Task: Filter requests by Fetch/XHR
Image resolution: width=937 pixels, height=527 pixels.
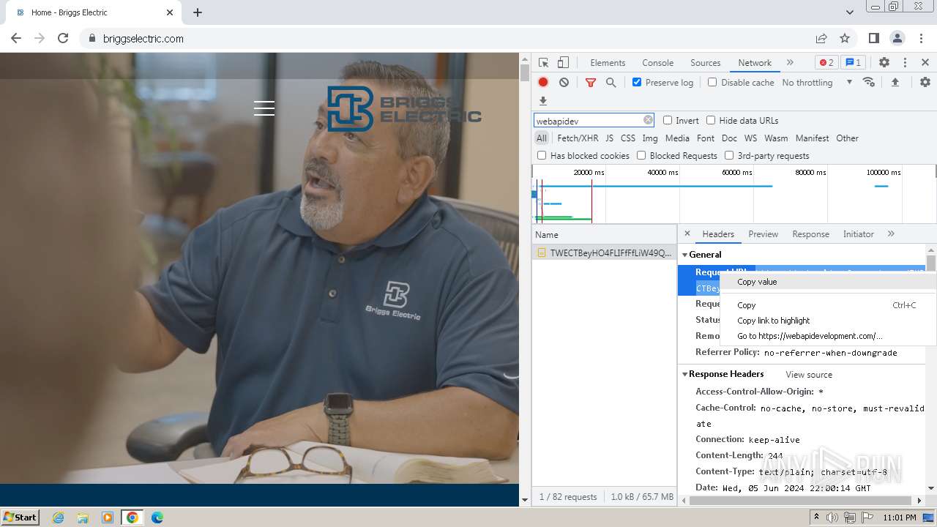Action: [578, 138]
